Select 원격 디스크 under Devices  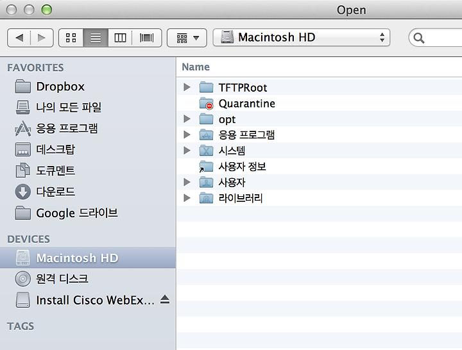click(x=88, y=279)
